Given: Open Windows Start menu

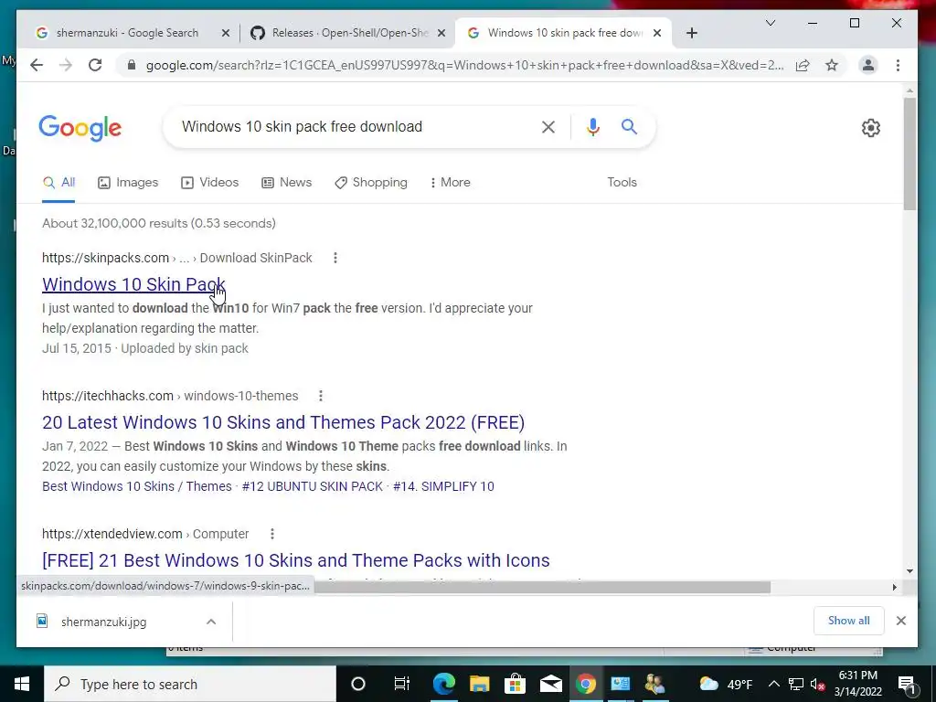Looking at the screenshot, I should (x=22, y=684).
